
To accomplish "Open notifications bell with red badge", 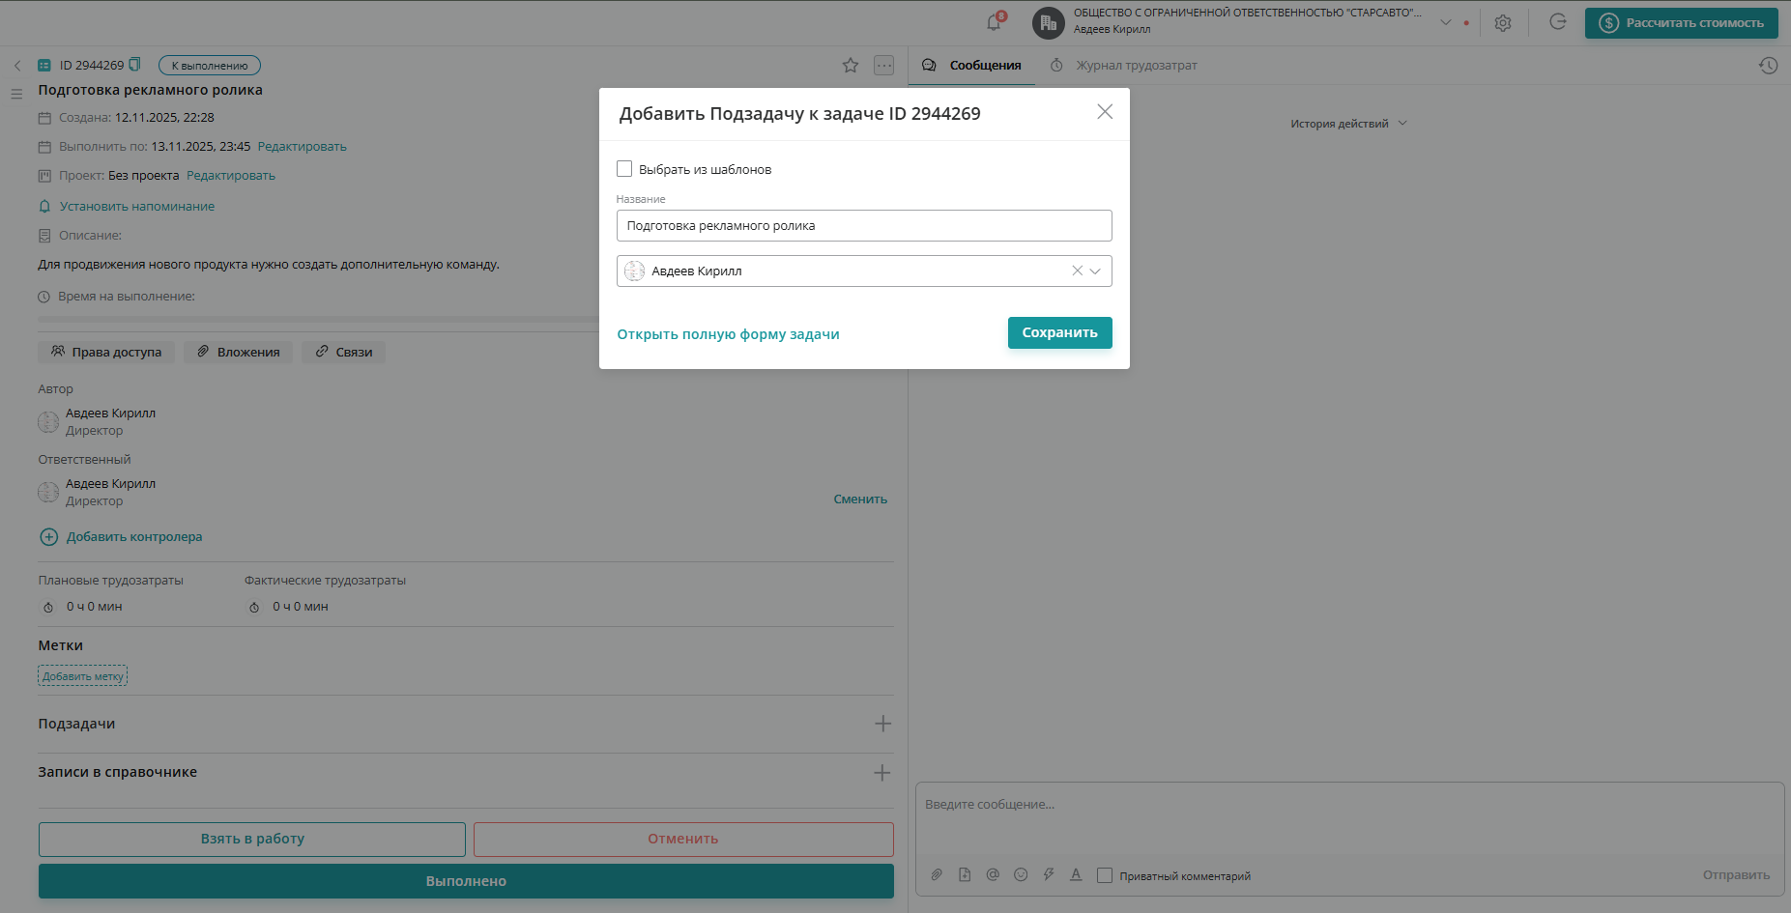I will (x=994, y=21).
